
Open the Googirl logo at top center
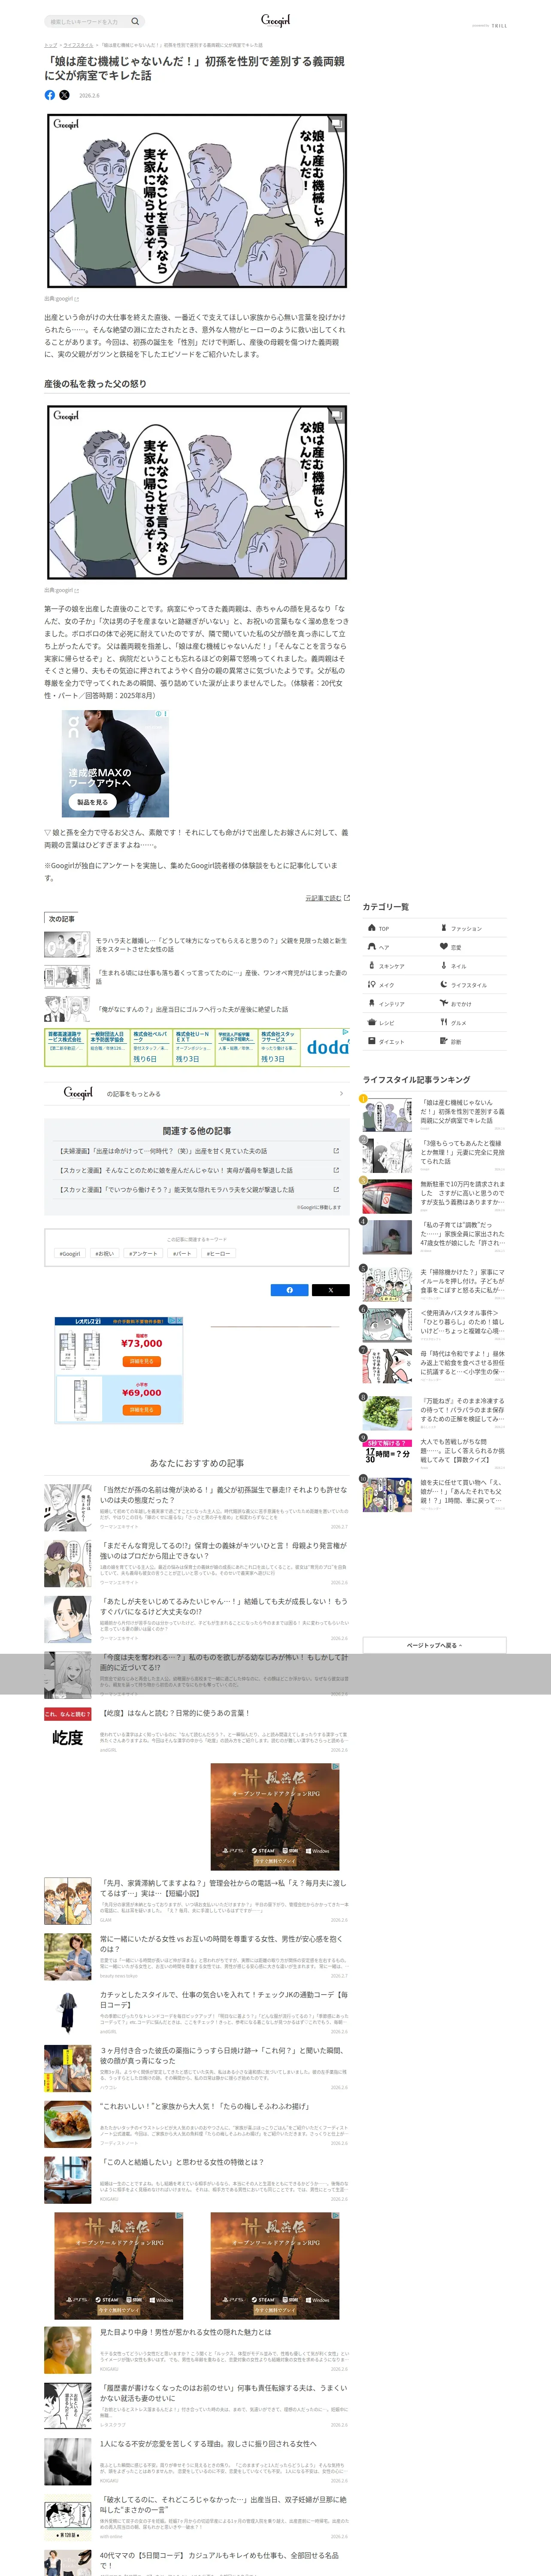[275, 20]
